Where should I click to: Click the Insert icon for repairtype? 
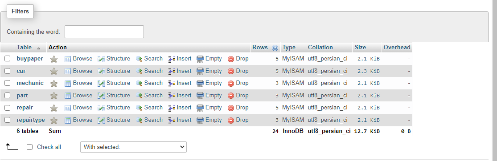(172, 120)
